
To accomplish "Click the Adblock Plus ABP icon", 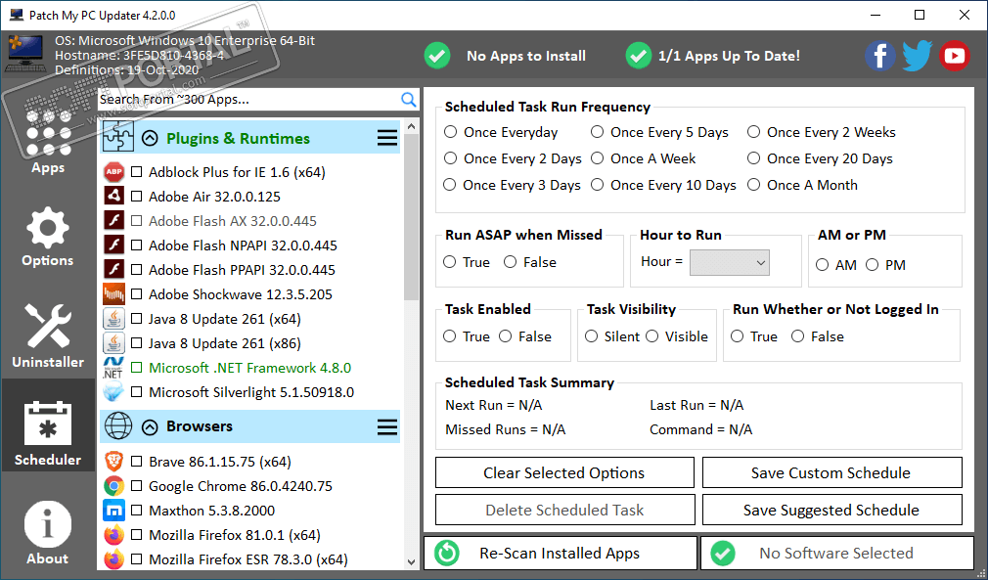I will coord(114,172).
